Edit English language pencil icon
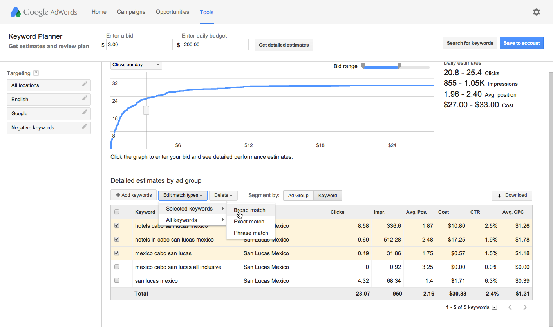553x327 pixels. click(x=85, y=98)
